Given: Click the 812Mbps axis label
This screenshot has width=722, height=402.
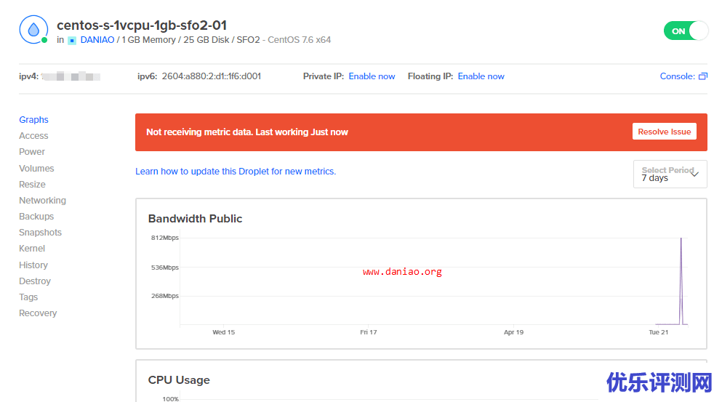Looking at the screenshot, I should pyautogui.click(x=165, y=238).
